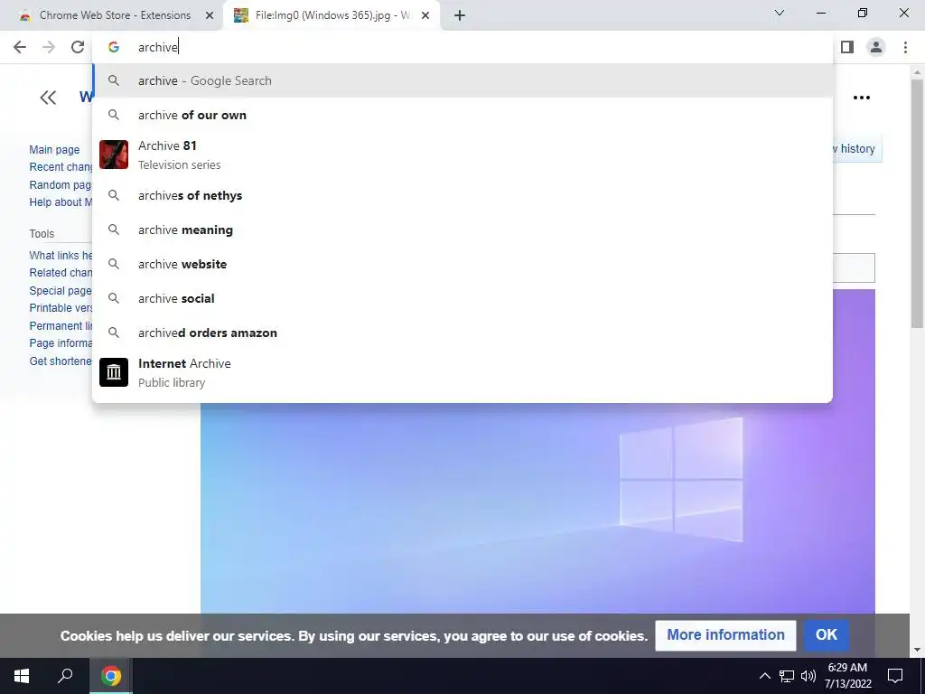Click the address bar input with 'archive'

pos(460,47)
